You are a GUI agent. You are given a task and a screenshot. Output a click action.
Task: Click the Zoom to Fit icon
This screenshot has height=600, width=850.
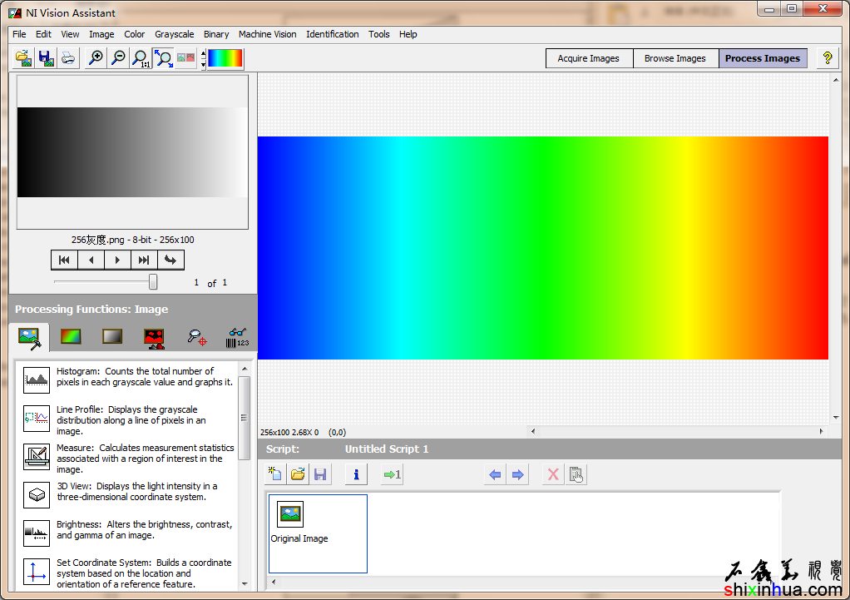click(164, 58)
